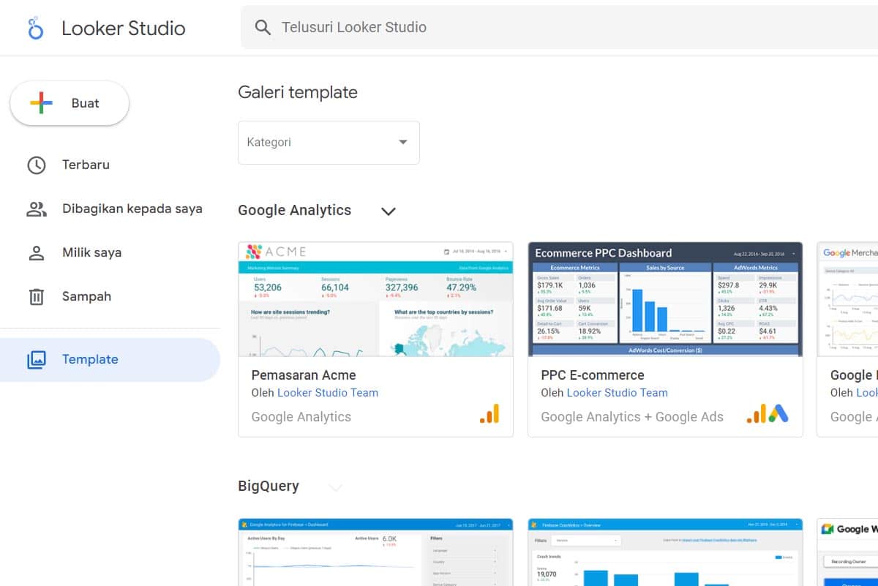This screenshot has width=878, height=586.
Task: Click the trash bin icon
Action: point(36,296)
